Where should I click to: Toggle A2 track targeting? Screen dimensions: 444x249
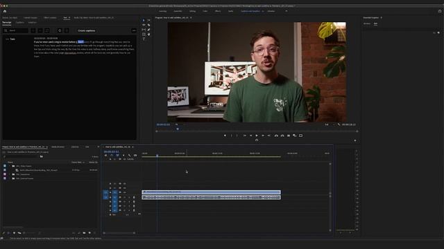click(114, 201)
